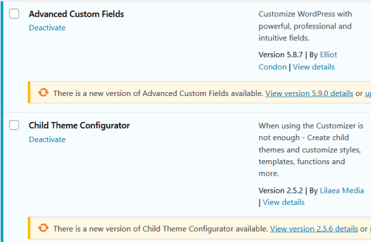Click the 'Customize WordPress with powerful' description
Viewport: 371px width, 242px height.
pos(305,26)
